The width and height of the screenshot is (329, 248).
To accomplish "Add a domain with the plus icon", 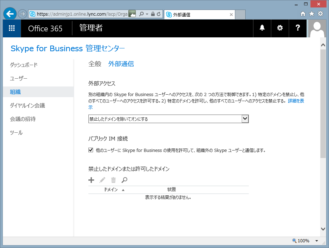I will 91,180.
